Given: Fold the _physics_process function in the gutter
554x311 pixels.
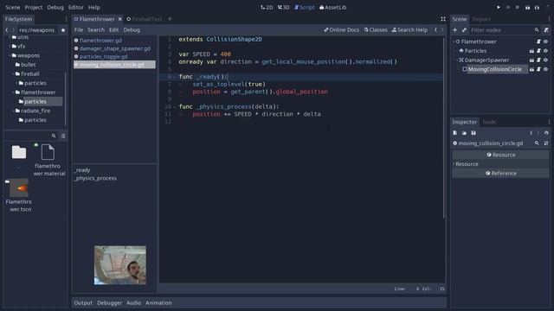Looking at the screenshot, I should 175,106.
